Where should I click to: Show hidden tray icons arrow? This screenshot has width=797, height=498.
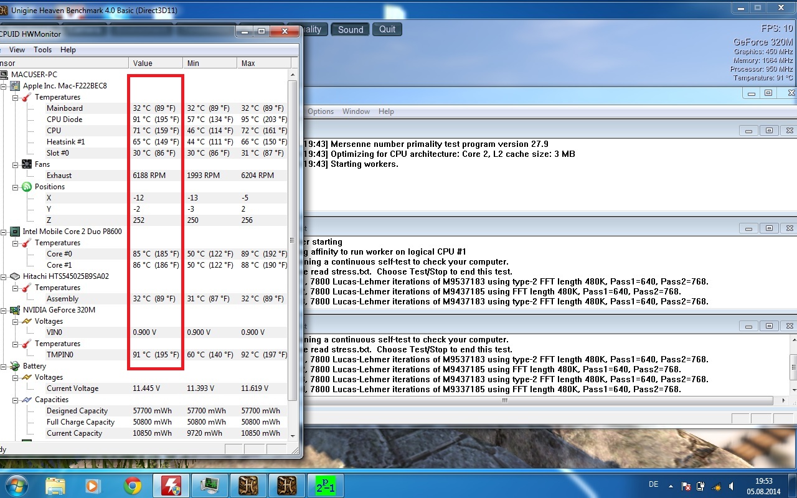click(x=671, y=486)
